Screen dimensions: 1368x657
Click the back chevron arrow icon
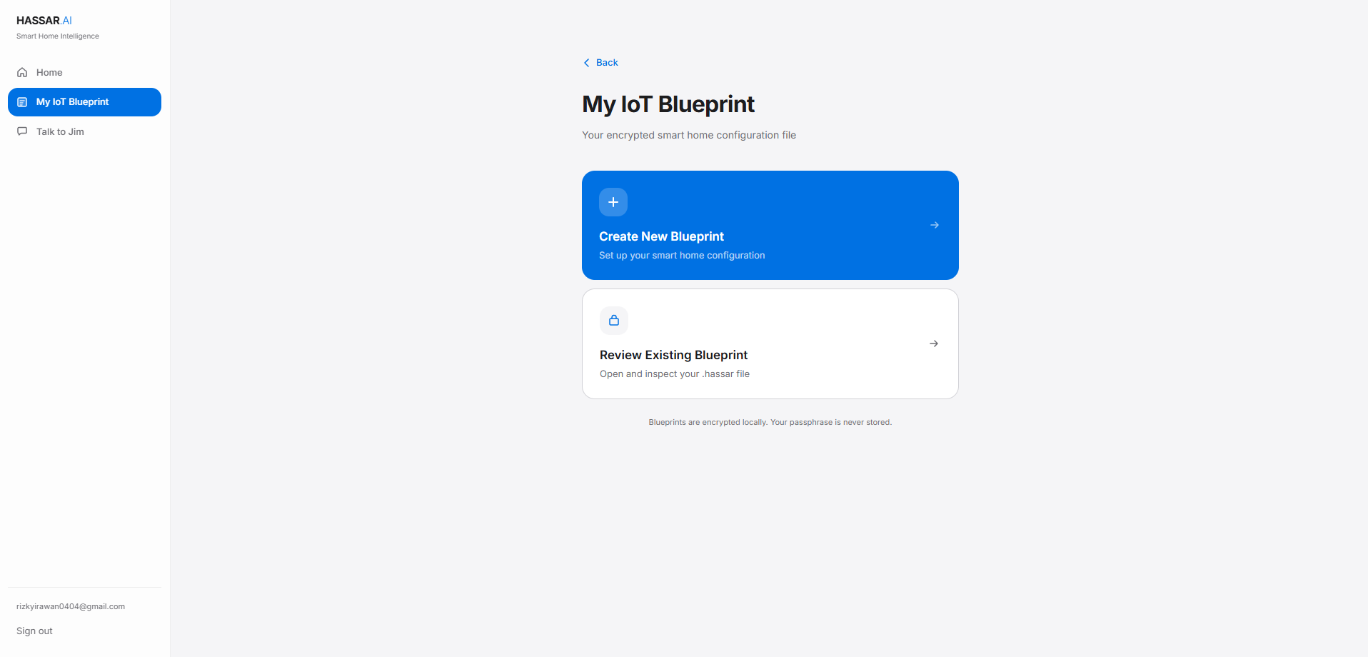tap(587, 63)
